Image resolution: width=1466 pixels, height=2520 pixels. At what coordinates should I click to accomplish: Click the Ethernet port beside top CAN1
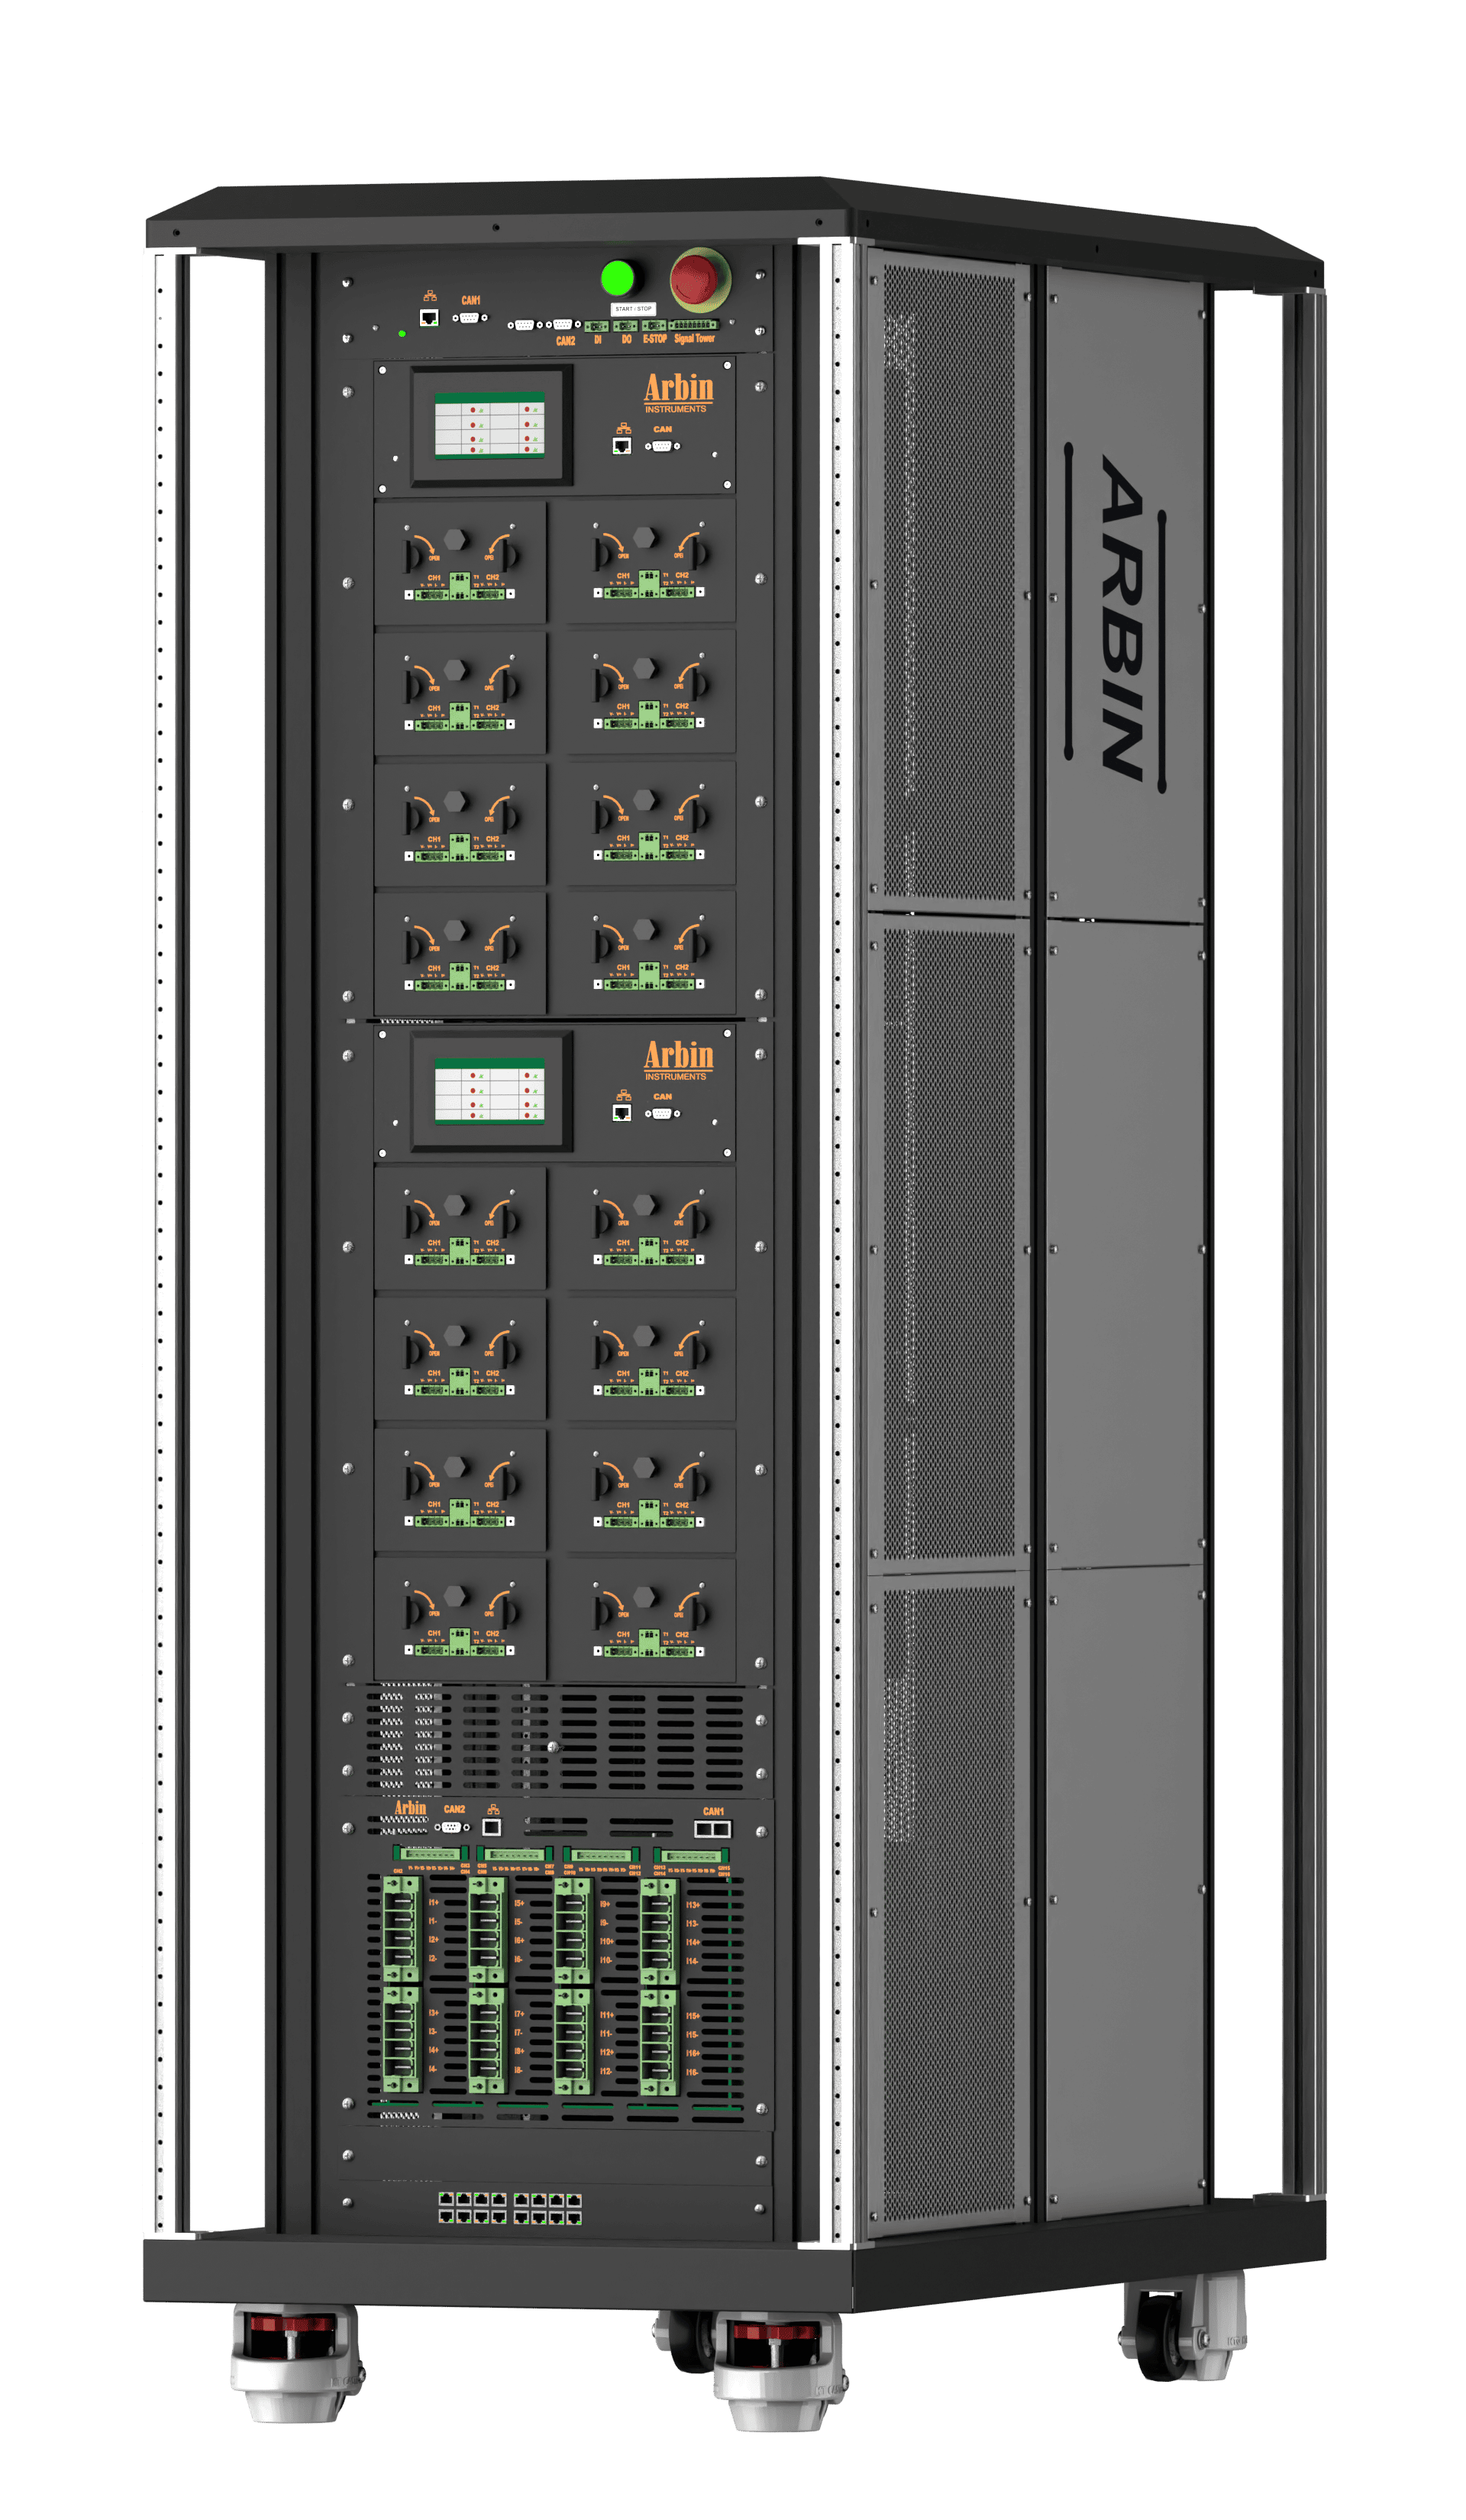[x=429, y=318]
